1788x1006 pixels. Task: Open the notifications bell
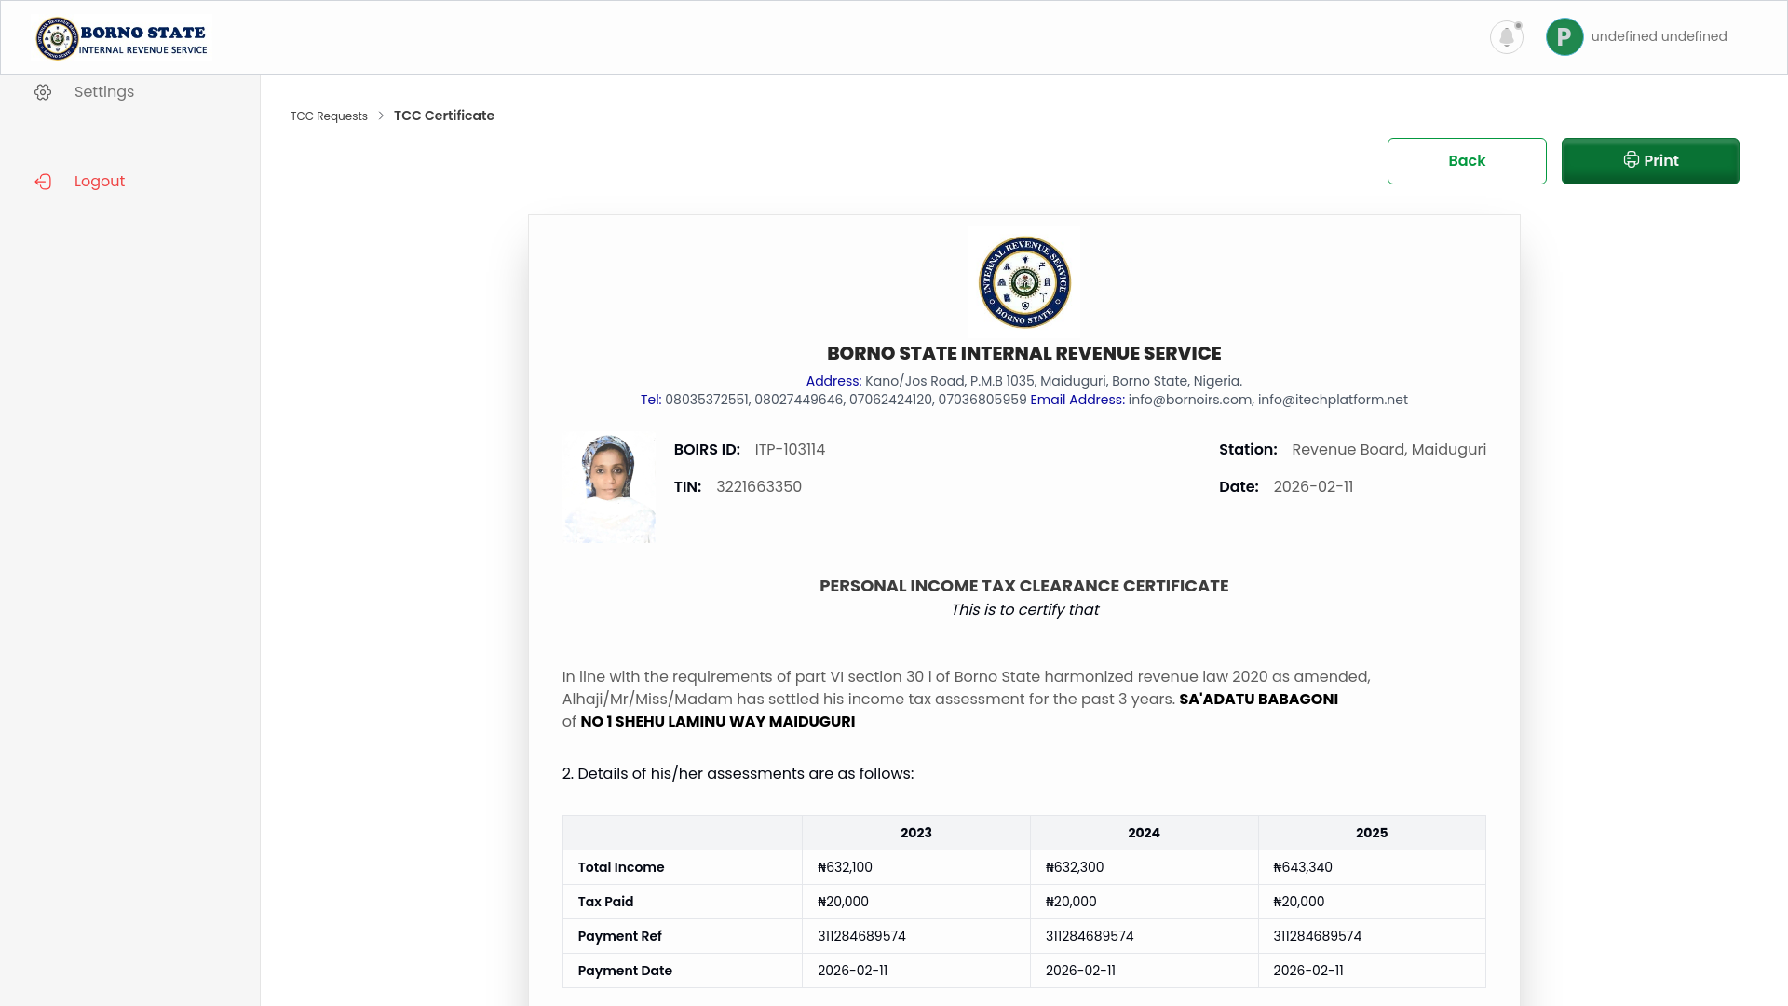(1506, 37)
